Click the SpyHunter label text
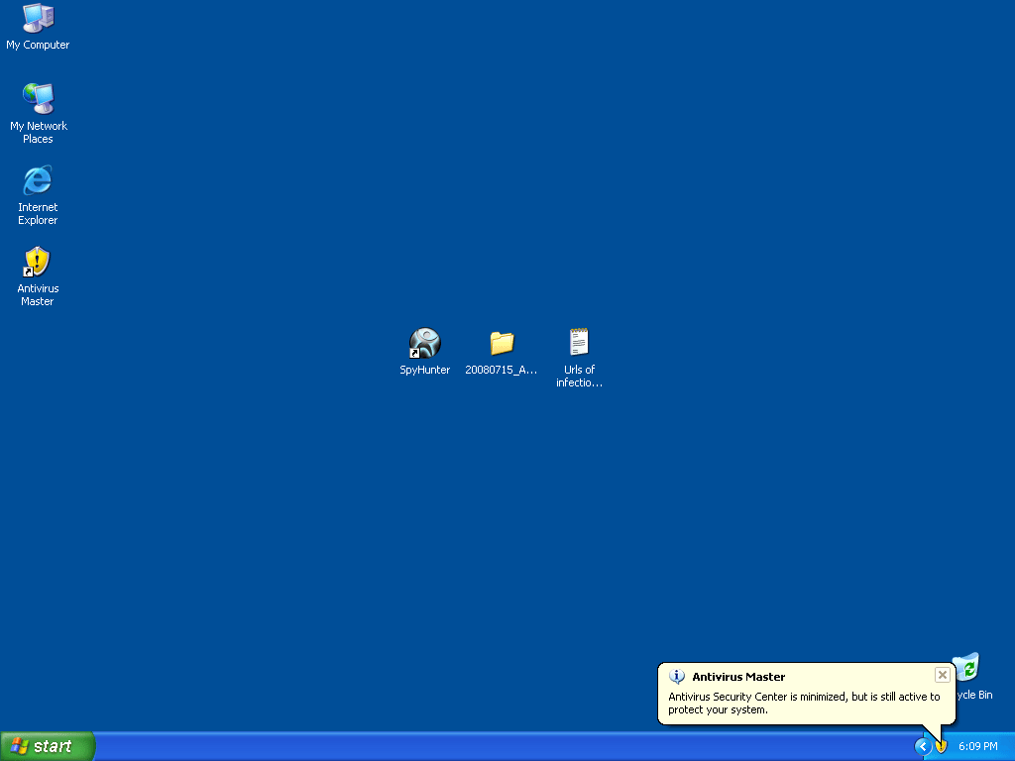This screenshot has width=1015, height=761. coord(424,371)
